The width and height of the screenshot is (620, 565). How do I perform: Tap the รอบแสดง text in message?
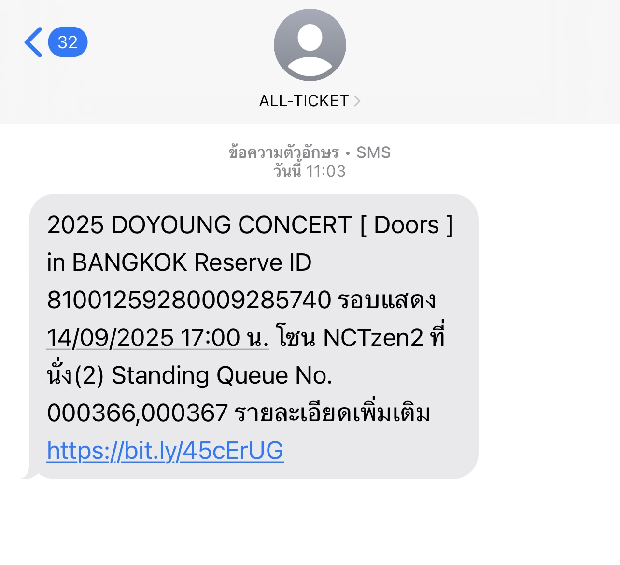(386, 300)
